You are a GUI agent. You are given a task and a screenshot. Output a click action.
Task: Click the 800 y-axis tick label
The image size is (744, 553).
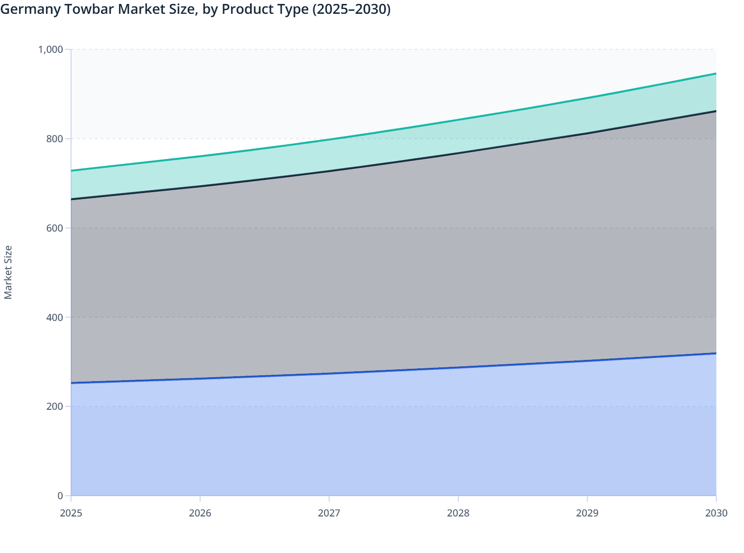pyautogui.click(x=54, y=139)
